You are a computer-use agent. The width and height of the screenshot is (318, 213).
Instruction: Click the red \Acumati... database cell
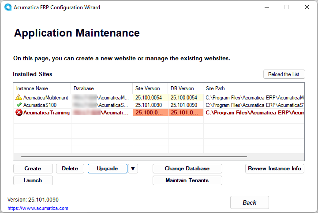[102, 113]
